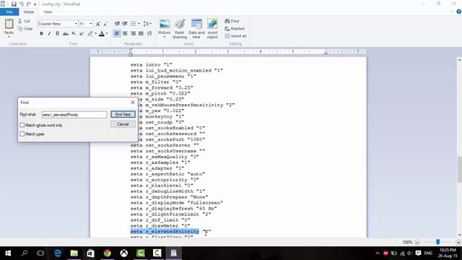Undo the last action

point(21,4)
